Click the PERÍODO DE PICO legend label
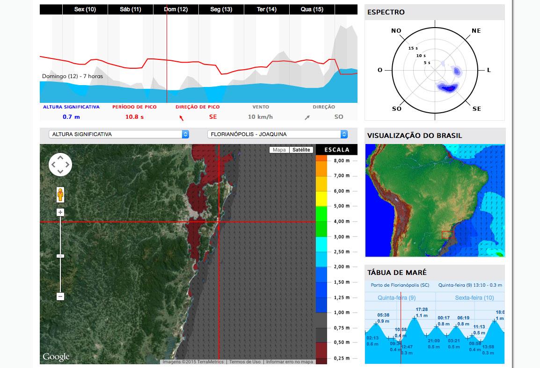 click(x=134, y=107)
